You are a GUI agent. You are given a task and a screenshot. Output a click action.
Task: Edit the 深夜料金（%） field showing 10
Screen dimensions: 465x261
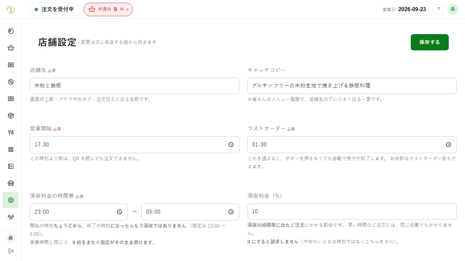pos(352,212)
